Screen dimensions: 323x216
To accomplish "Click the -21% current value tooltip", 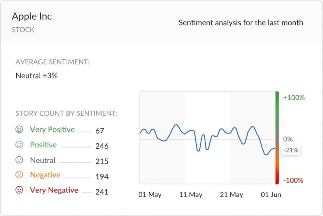I will click(291, 150).
